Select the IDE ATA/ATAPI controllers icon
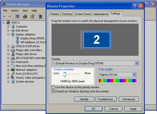157x114 pixels. click(13, 58)
